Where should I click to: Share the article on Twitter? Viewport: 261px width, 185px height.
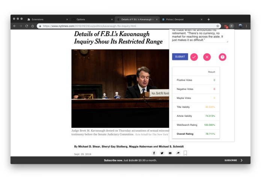point(162,153)
